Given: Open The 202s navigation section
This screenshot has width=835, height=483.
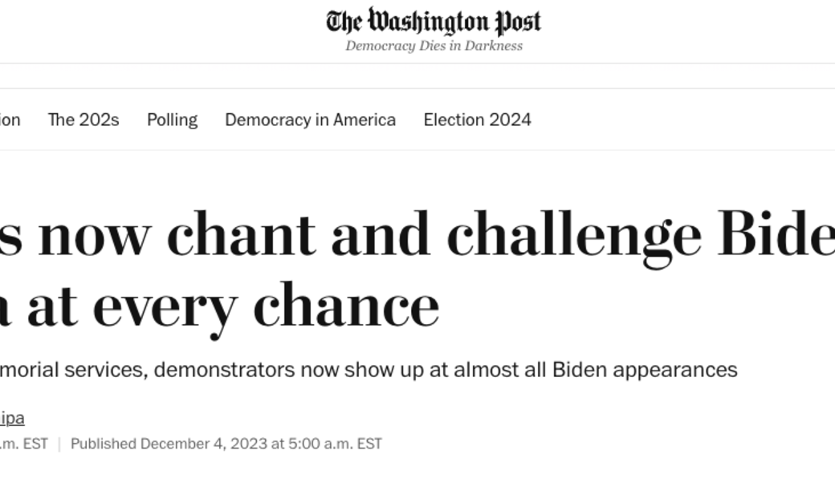Looking at the screenshot, I should pos(83,120).
